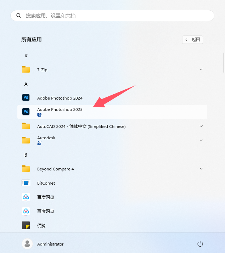The height and width of the screenshot is (253, 225).
Task: Open the AutoCAD 2024 folder icon
Action: 26,126
